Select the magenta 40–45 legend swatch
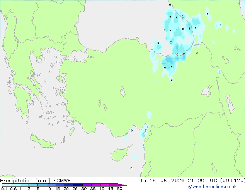The height and width of the screenshot is (190, 245). 105,185
